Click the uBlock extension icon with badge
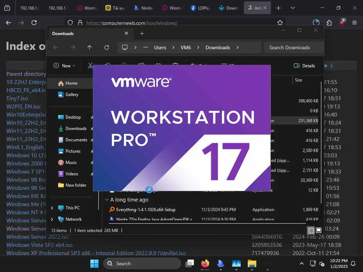 pos(342,22)
